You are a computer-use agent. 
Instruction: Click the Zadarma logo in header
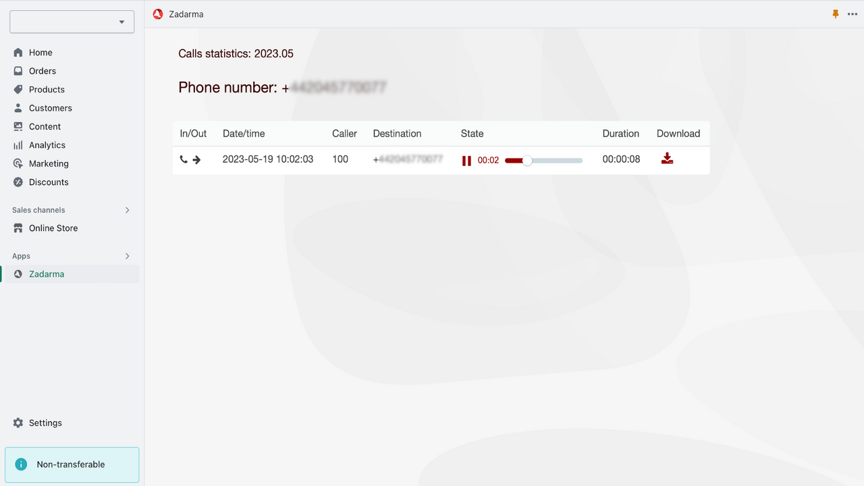click(x=158, y=14)
